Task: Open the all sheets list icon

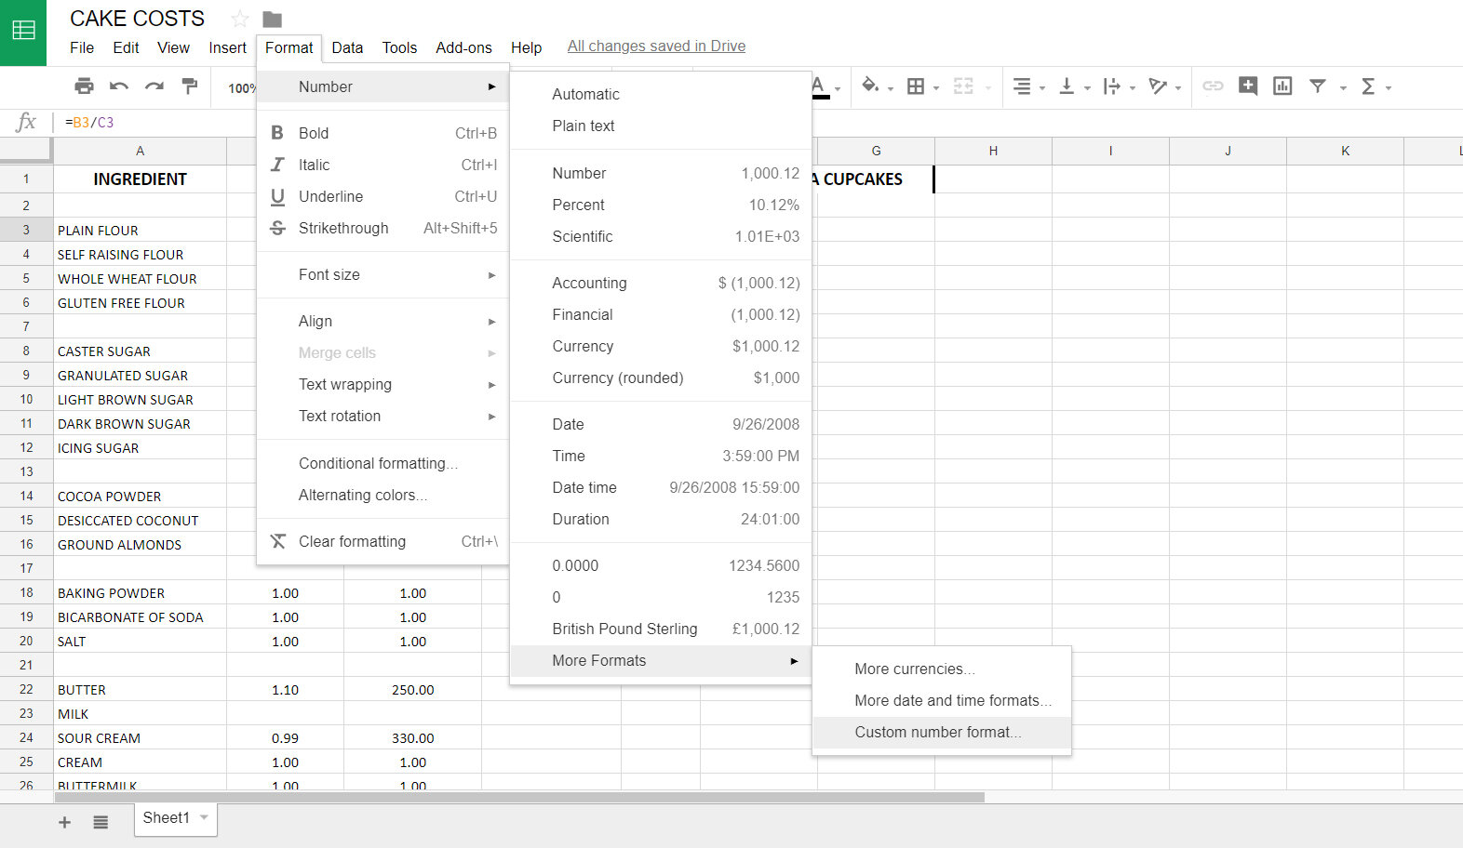Action: pos(101,822)
